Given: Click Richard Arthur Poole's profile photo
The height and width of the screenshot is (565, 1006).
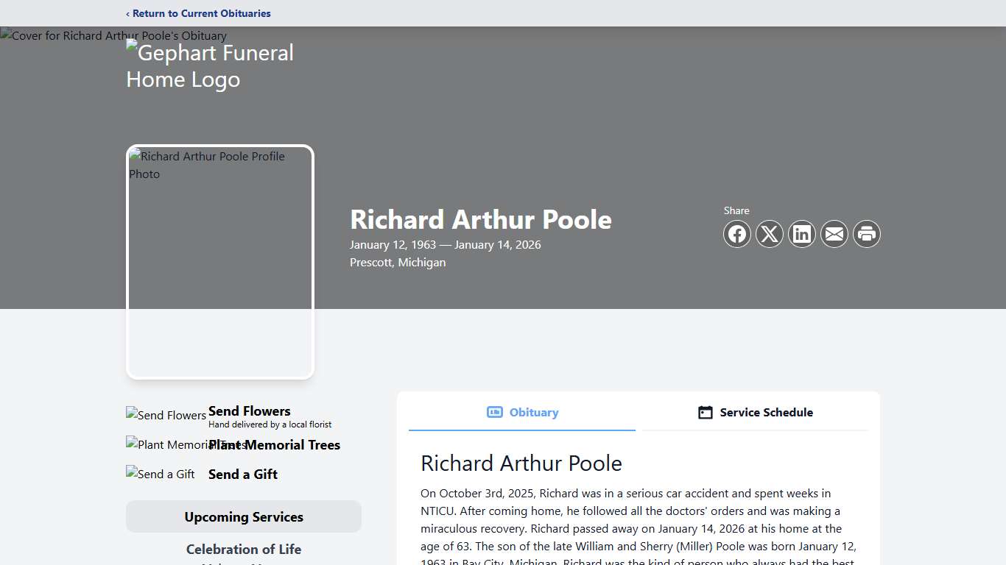Looking at the screenshot, I should [x=219, y=261].
